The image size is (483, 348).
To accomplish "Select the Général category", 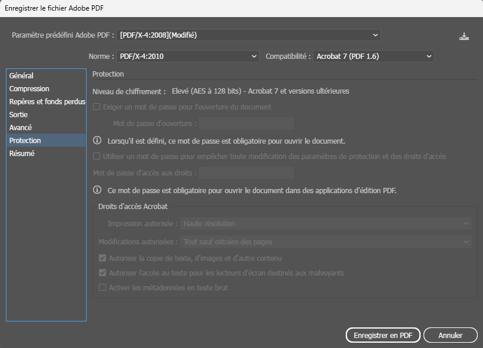I will point(21,76).
